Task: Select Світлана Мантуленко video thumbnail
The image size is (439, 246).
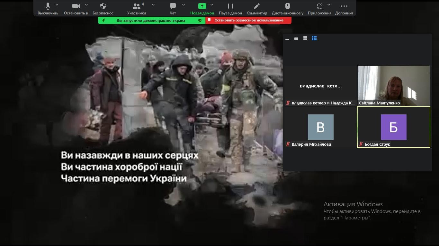Action: coord(393,85)
